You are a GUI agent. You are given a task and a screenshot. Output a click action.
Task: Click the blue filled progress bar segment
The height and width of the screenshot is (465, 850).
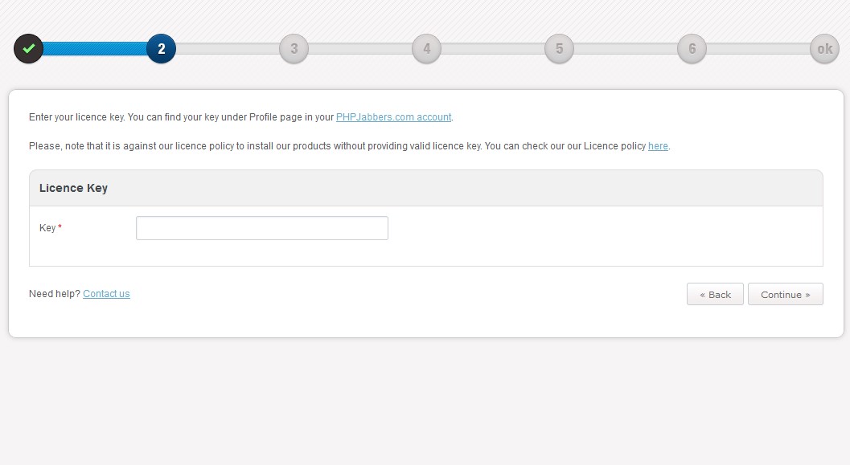click(x=94, y=49)
